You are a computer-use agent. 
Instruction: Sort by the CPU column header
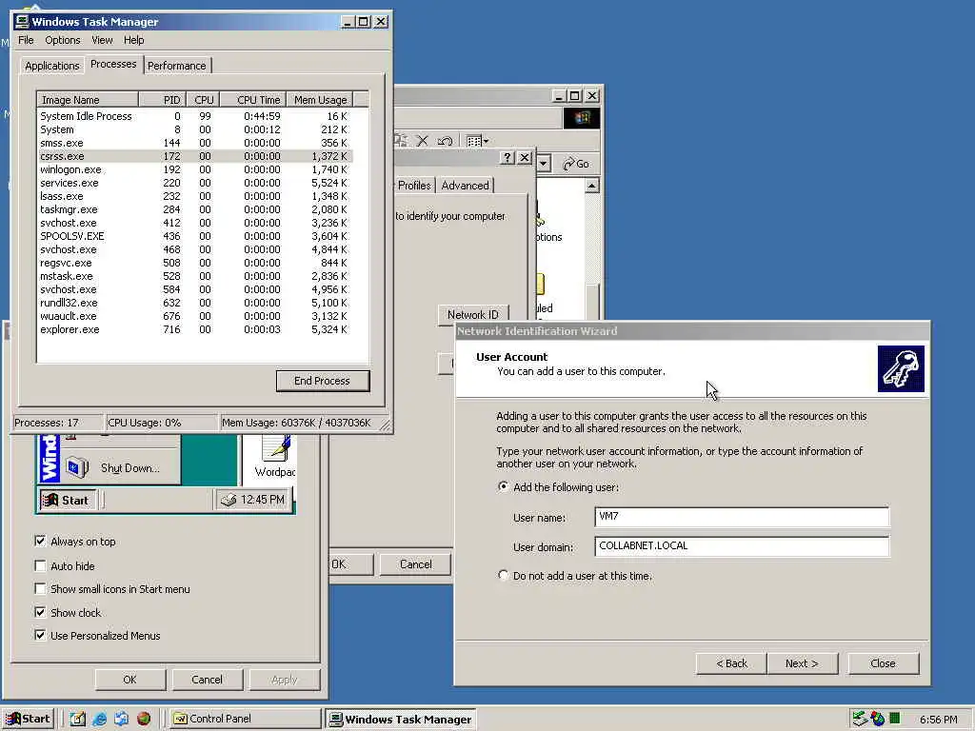pos(203,99)
